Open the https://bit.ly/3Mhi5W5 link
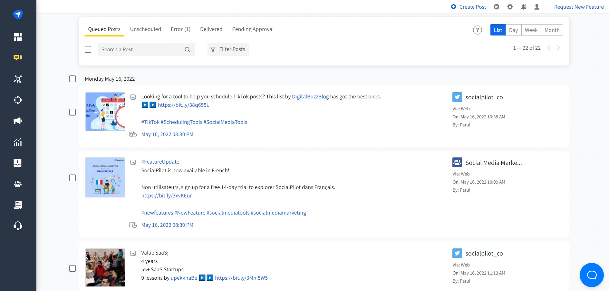 point(241,278)
